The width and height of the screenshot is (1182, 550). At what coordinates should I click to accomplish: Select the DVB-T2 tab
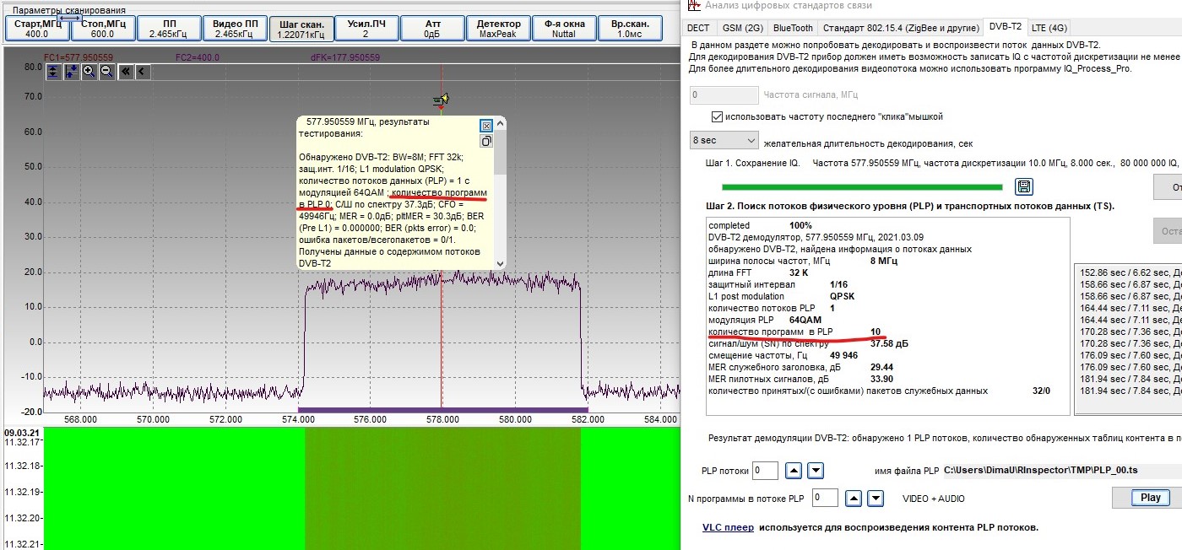click(x=1006, y=27)
